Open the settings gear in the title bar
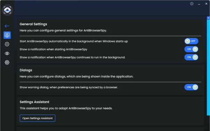Screen dimensions: 210x131 (x=192, y=4)
